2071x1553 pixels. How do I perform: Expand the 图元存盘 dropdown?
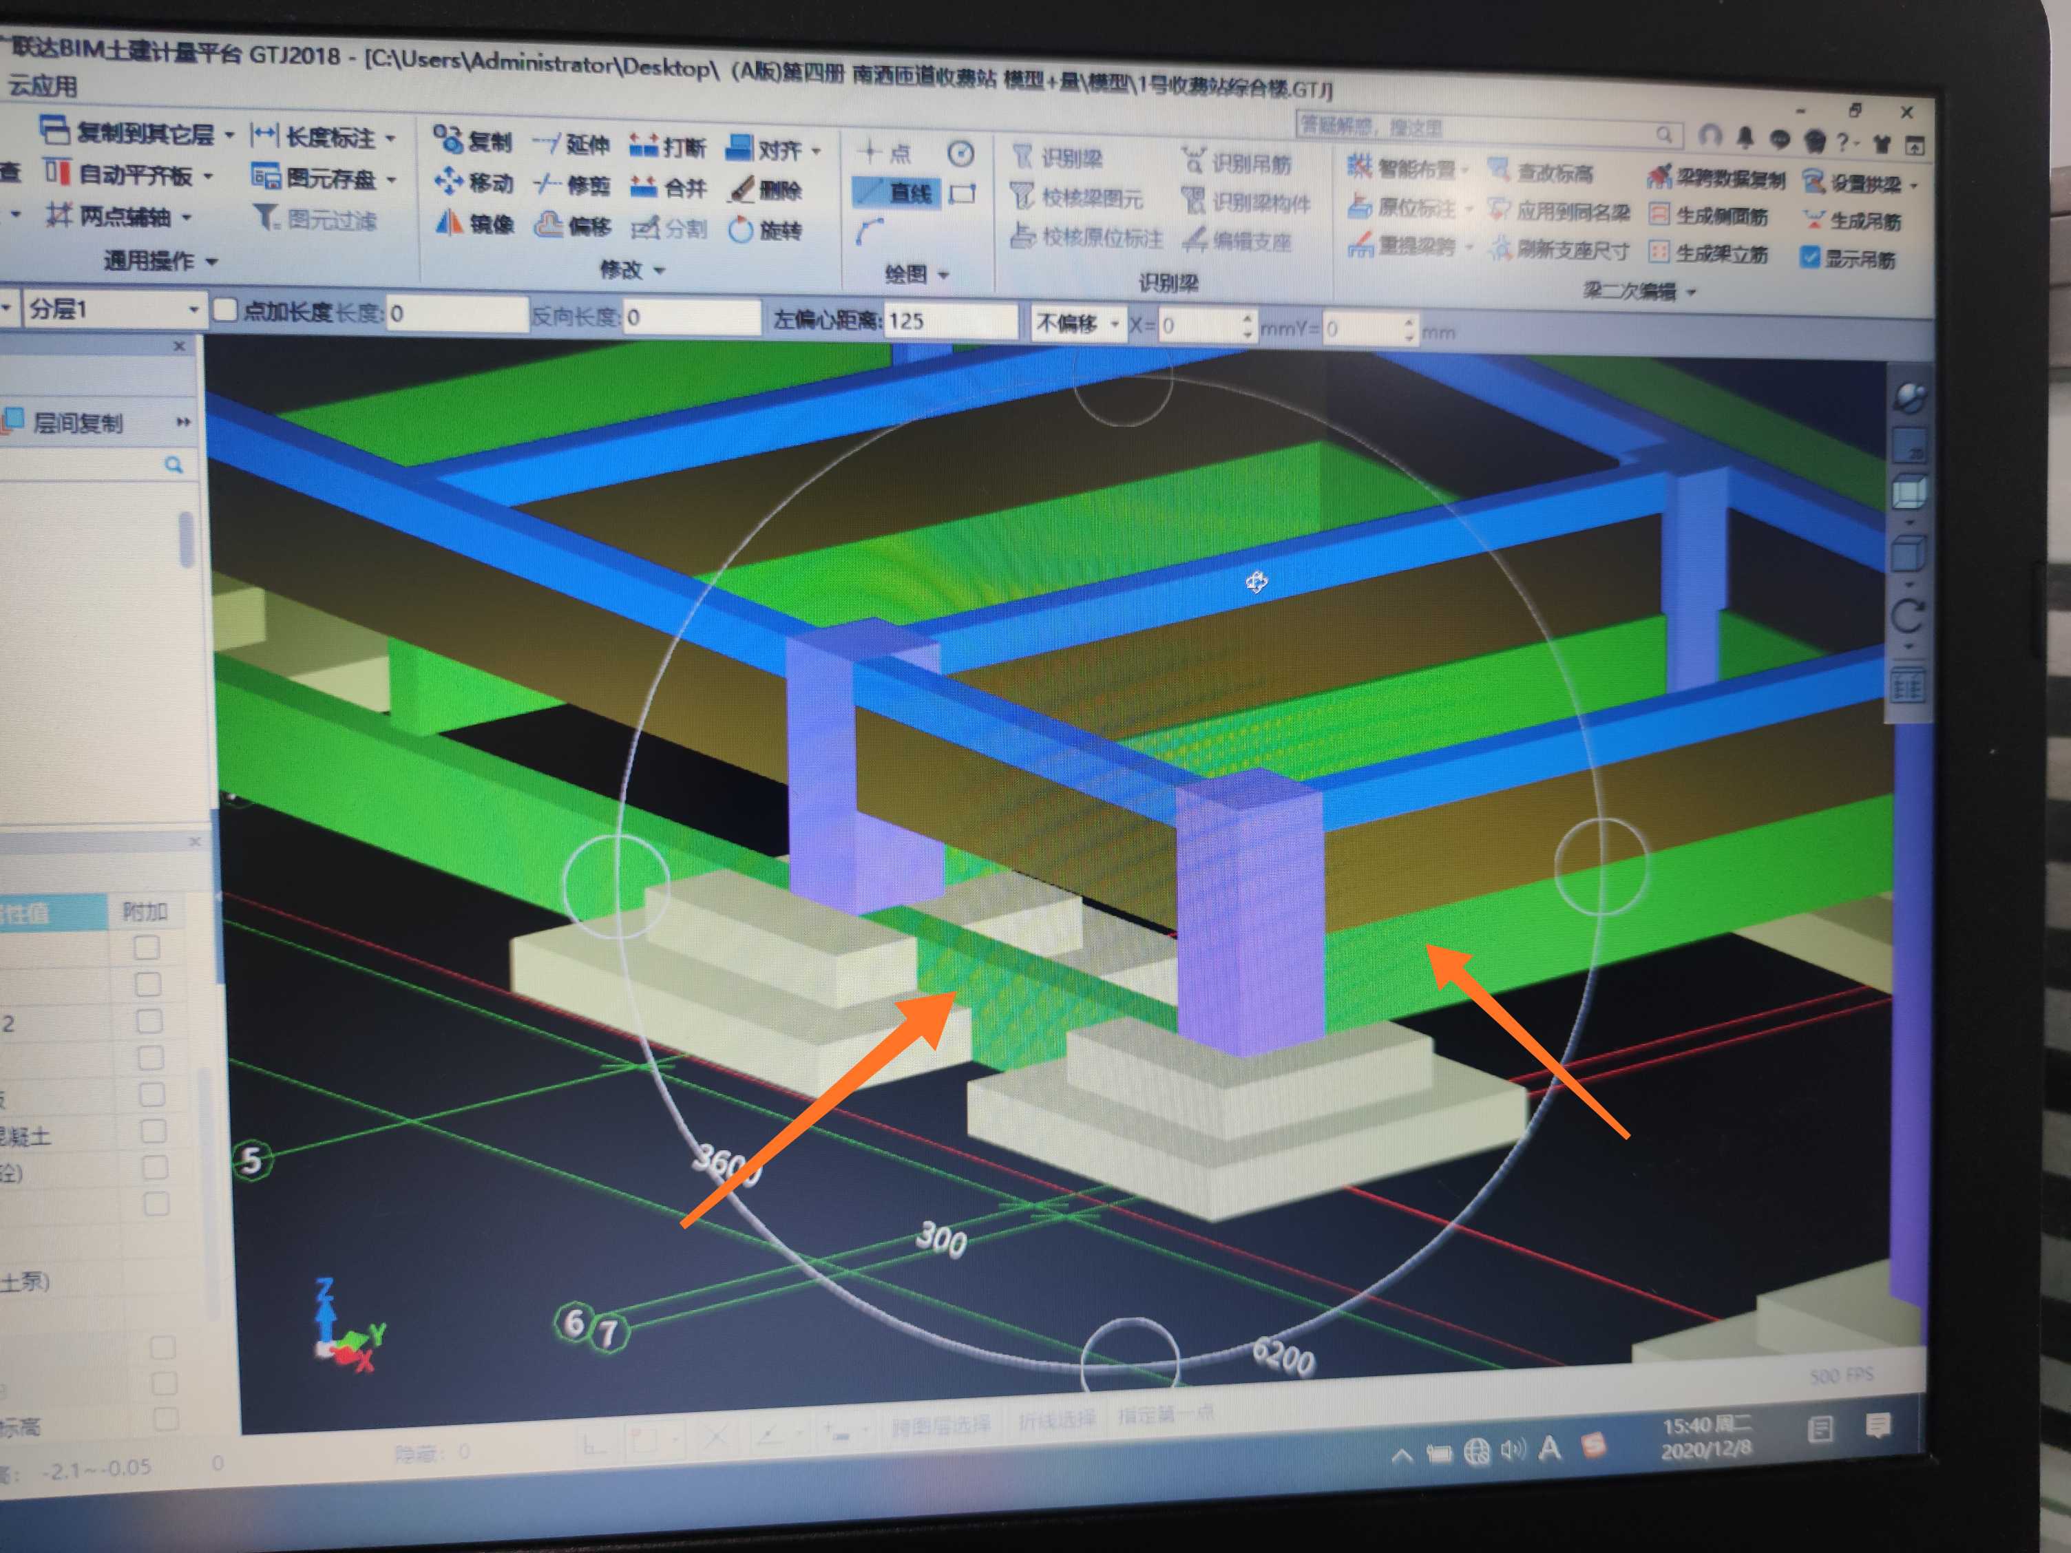(391, 180)
